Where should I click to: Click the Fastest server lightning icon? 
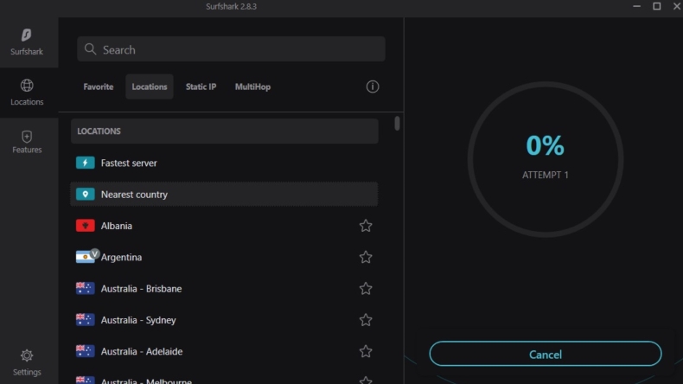coord(85,163)
